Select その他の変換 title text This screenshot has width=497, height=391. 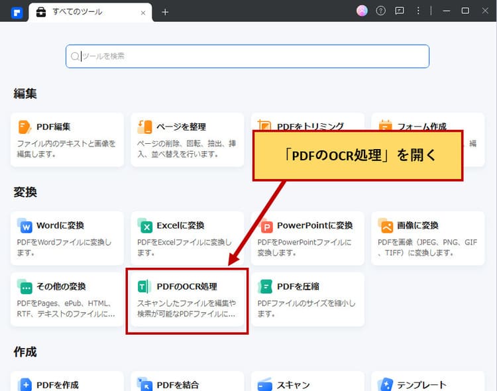61,287
